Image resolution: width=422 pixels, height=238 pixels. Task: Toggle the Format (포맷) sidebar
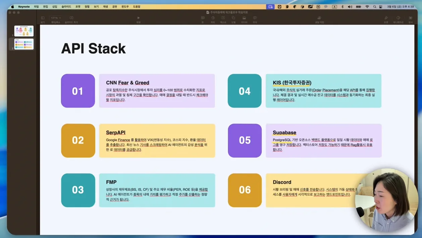pyautogui.click(x=386, y=19)
